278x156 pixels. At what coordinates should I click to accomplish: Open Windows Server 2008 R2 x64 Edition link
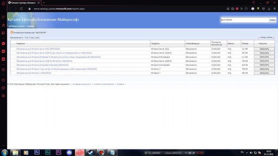click(44, 61)
